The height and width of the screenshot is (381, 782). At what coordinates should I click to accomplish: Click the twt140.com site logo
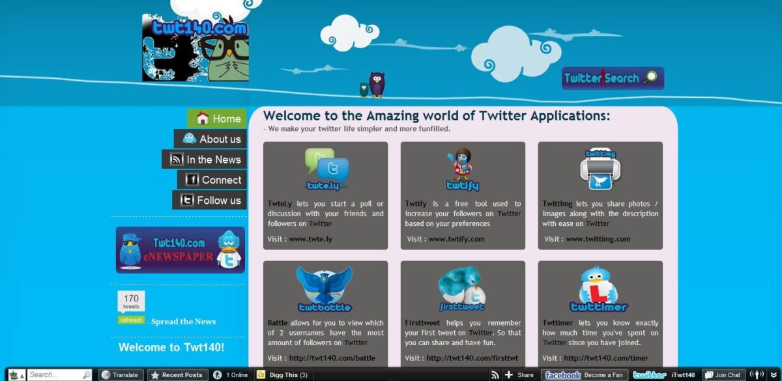click(195, 48)
